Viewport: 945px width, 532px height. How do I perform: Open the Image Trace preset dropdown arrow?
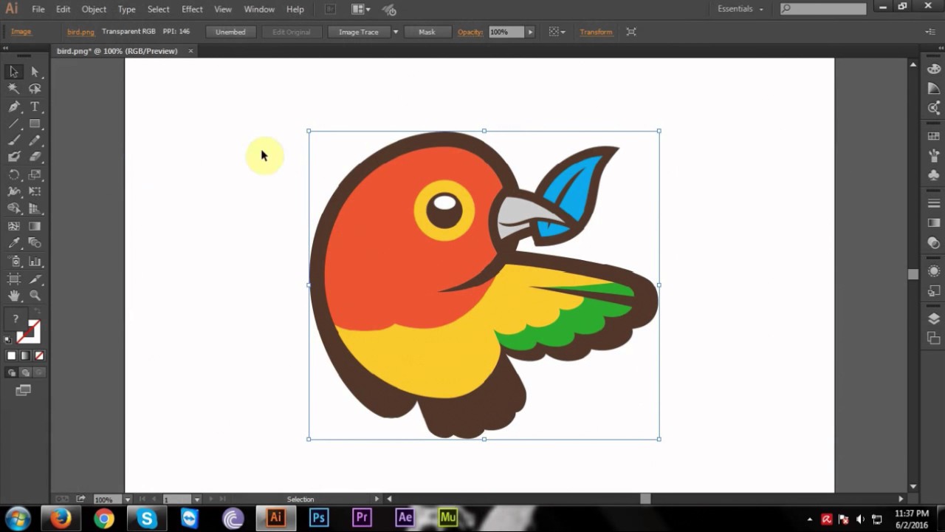tap(396, 32)
